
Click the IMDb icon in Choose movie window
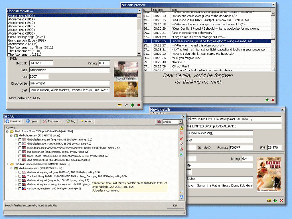pos(120,105)
